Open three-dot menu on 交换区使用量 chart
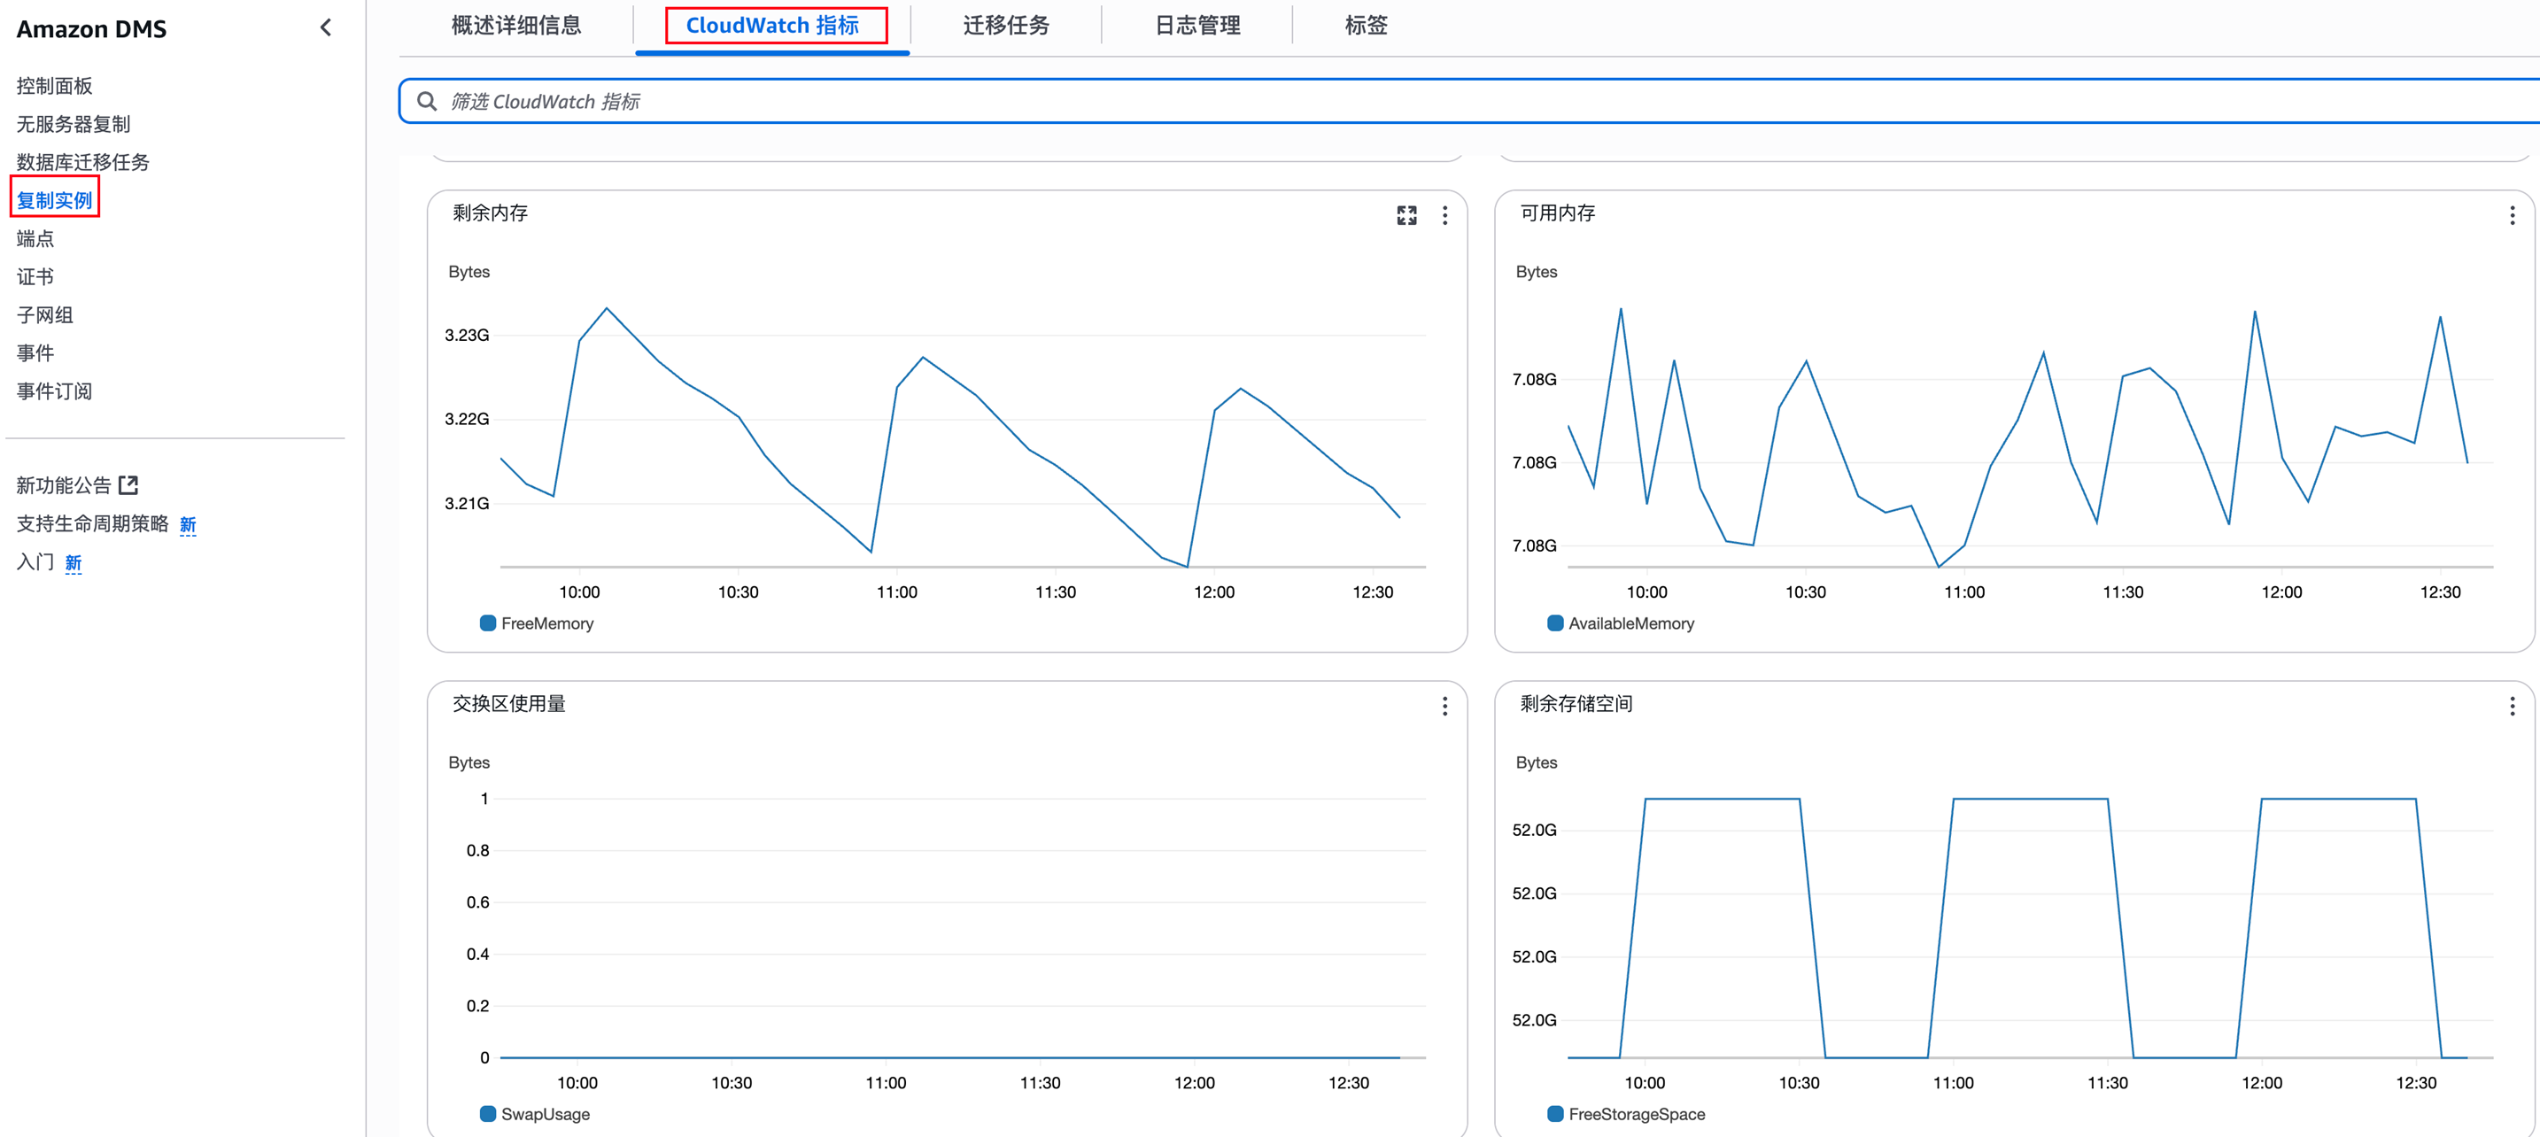The height and width of the screenshot is (1137, 2540). pos(1444,706)
